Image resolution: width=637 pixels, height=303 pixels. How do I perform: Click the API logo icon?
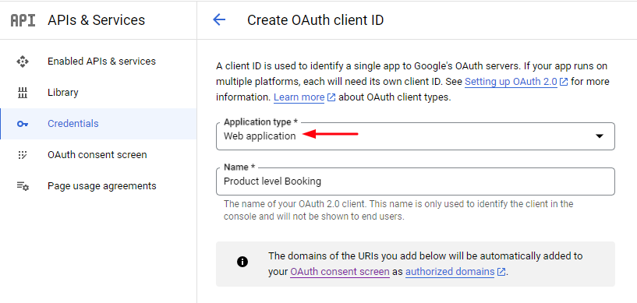pos(23,20)
